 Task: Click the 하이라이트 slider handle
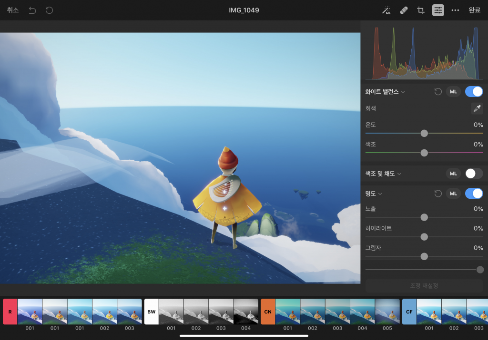click(x=424, y=237)
